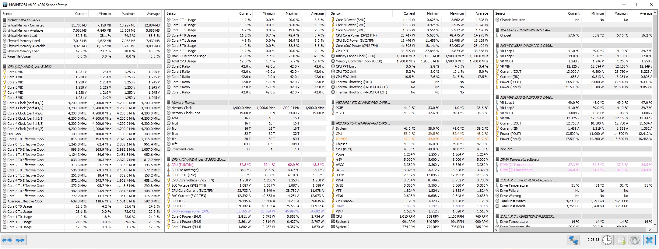Click the expand sensor columns arrows button
This screenshot has width=659, height=249.
pos(7,240)
